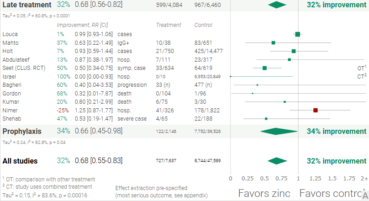Viewport: 369px width, 201px height.
Task: Click the green square marker for Abdulateef
Action: click(x=290, y=59)
